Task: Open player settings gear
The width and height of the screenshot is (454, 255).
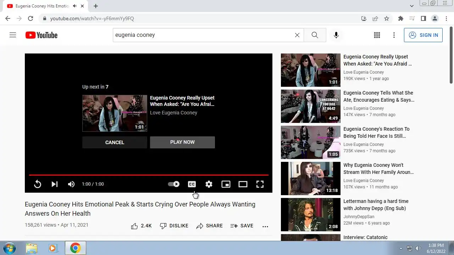Action: tap(209, 184)
